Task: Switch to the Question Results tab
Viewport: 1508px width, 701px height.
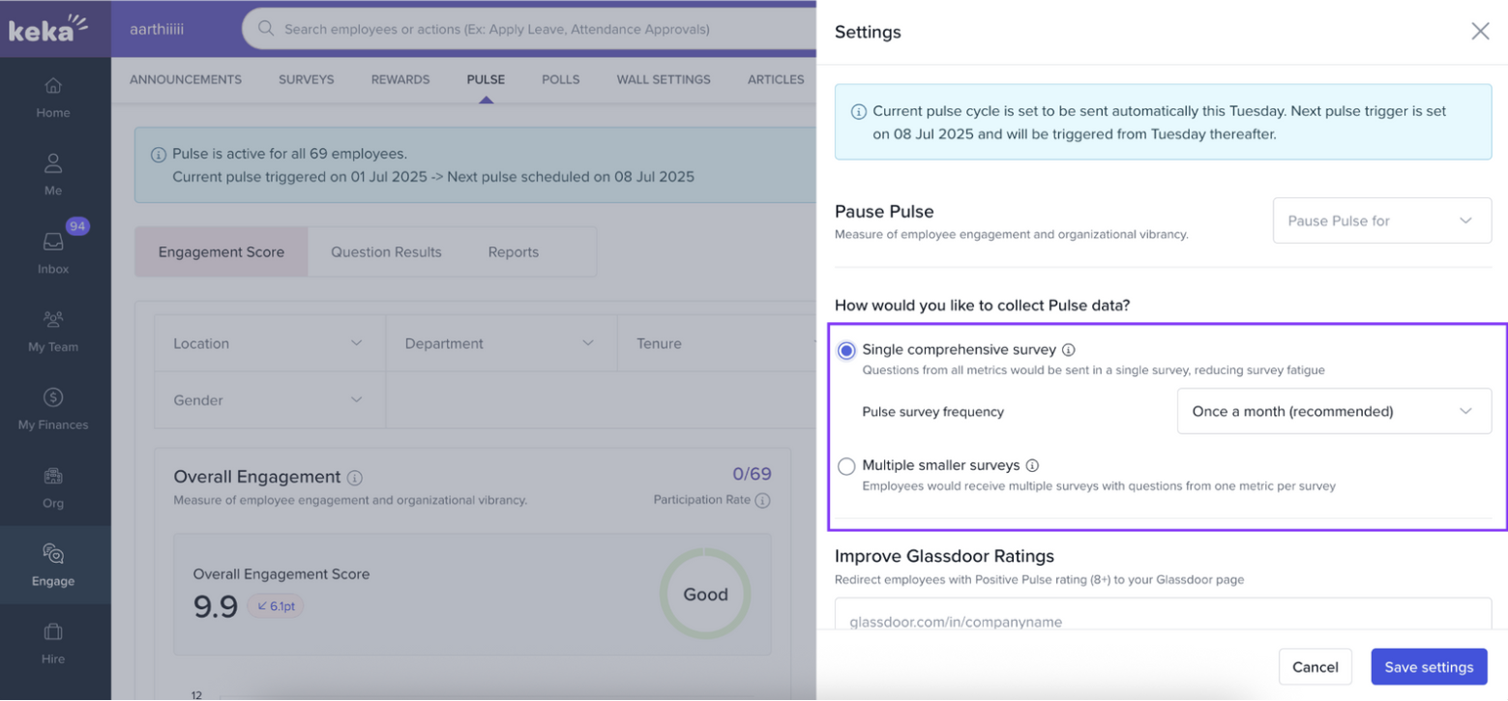Action: 386,252
